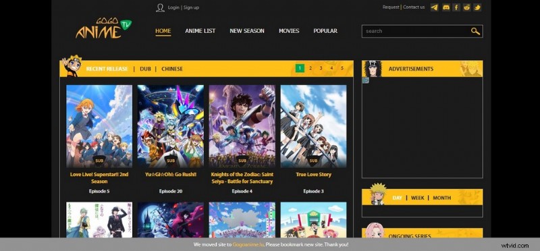540x251 pixels.
Task: Click Episode 3 under True Love Story
Action: 313,192
